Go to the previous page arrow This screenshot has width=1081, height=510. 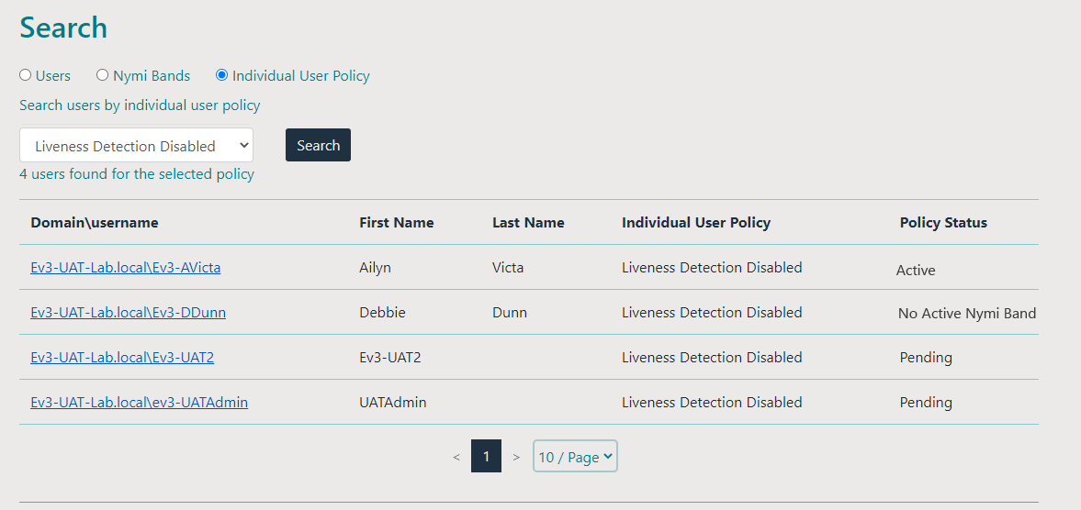tap(456, 457)
